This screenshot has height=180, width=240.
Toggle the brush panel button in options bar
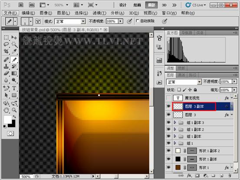(38, 21)
